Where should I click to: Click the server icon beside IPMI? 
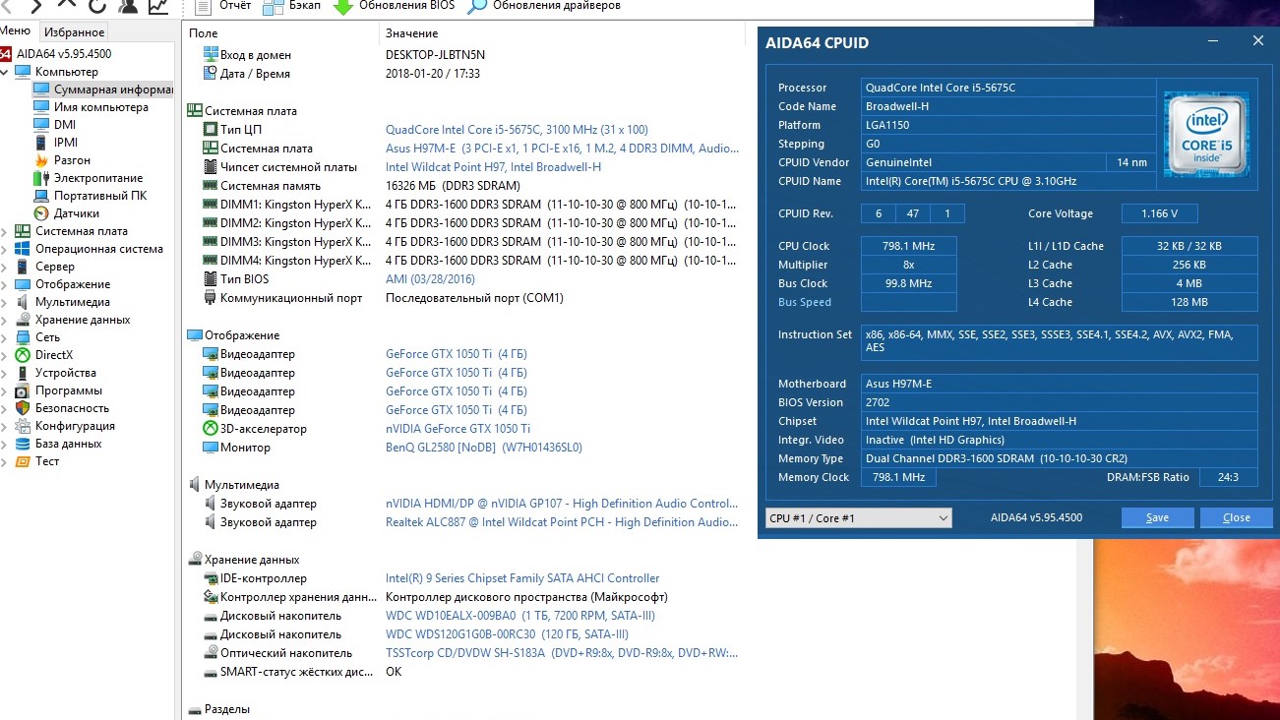point(41,143)
